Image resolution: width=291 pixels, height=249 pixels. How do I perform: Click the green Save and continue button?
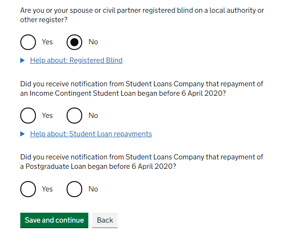[54, 220]
